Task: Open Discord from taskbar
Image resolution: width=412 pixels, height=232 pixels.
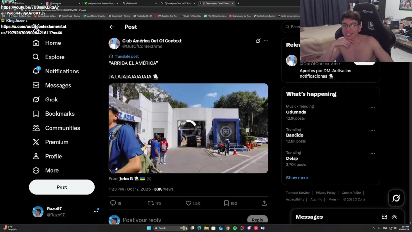Action: coord(249,228)
